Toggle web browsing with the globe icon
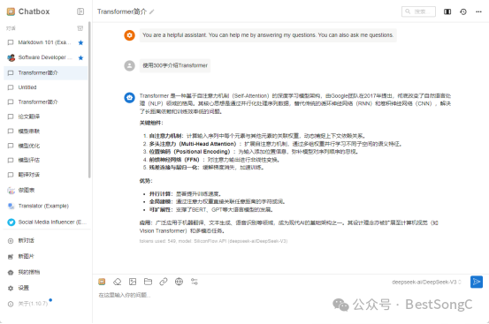 coord(179,282)
